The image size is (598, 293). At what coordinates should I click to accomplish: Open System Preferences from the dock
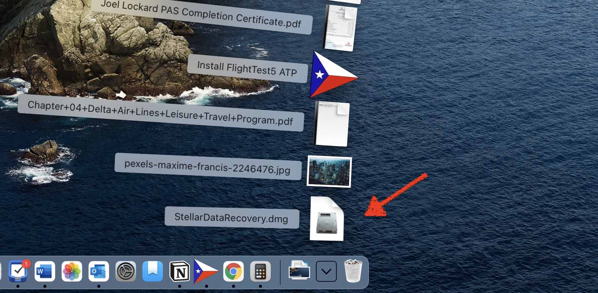coord(126,271)
